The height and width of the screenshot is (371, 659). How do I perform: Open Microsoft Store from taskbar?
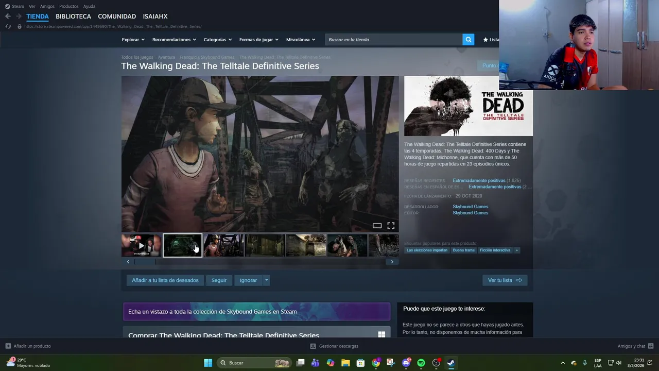point(360,363)
